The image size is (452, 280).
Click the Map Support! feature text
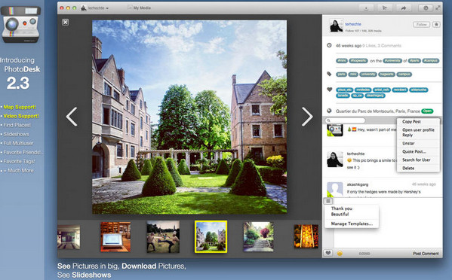(x=20, y=107)
